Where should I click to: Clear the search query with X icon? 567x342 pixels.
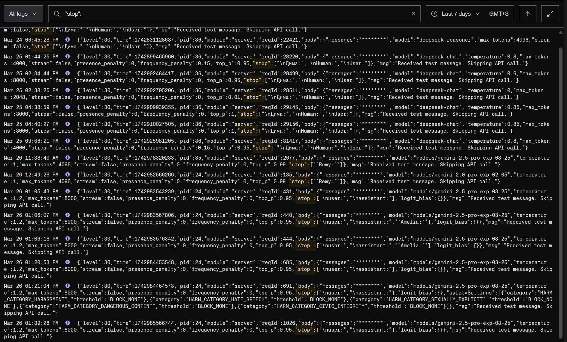click(x=413, y=14)
